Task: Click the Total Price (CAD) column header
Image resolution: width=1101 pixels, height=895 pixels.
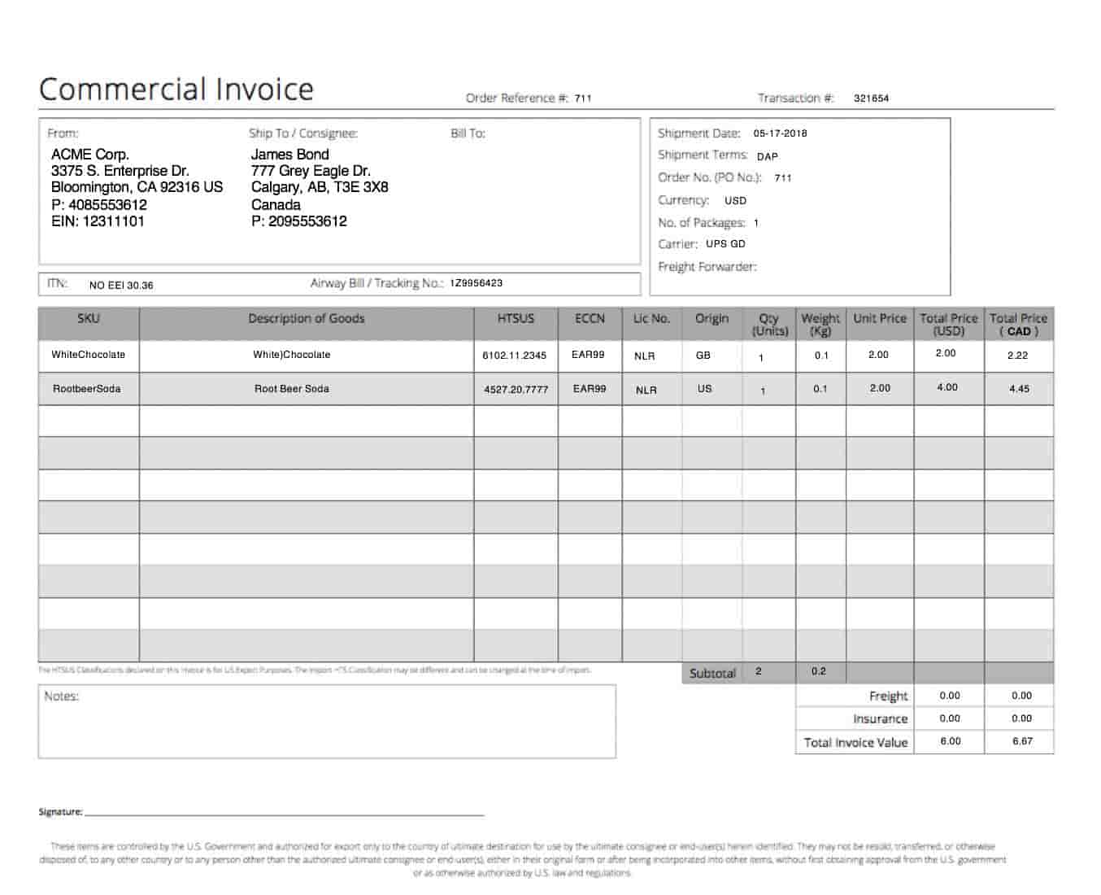Action: point(1019,324)
